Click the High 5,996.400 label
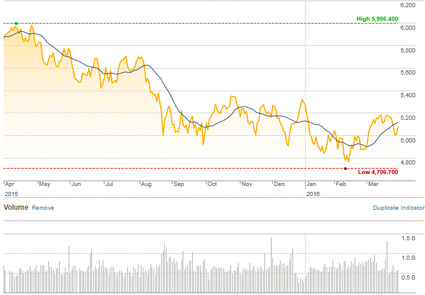425x295 pixels. (377, 19)
